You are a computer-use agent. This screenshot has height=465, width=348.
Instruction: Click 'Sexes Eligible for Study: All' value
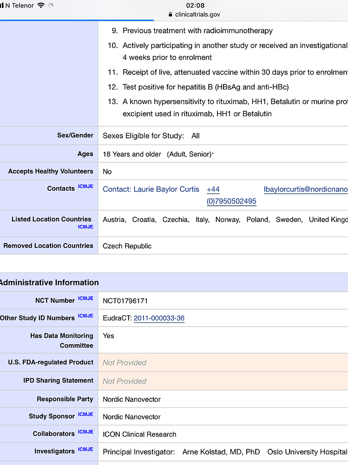click(151, 136)
